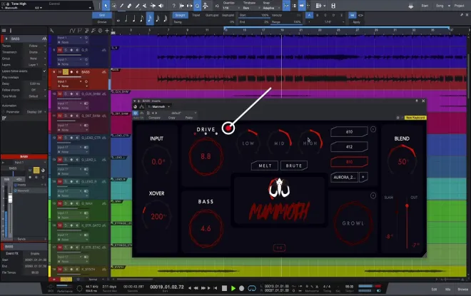Open the question mark help icon
471x296 pixels.
[x=173, y=6]
